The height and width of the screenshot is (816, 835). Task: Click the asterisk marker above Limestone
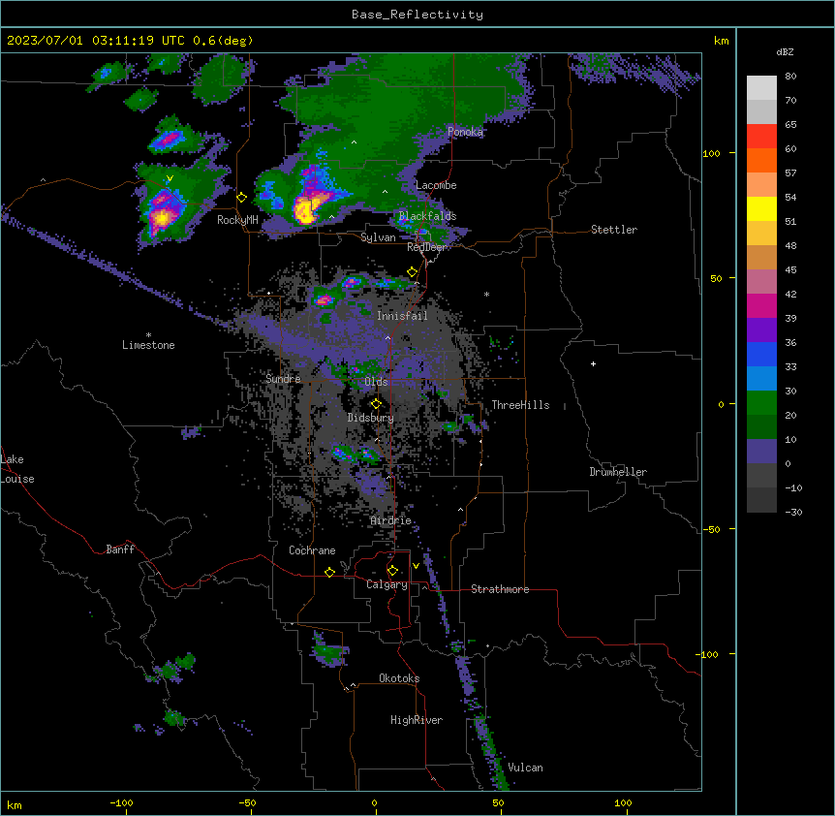148,335
